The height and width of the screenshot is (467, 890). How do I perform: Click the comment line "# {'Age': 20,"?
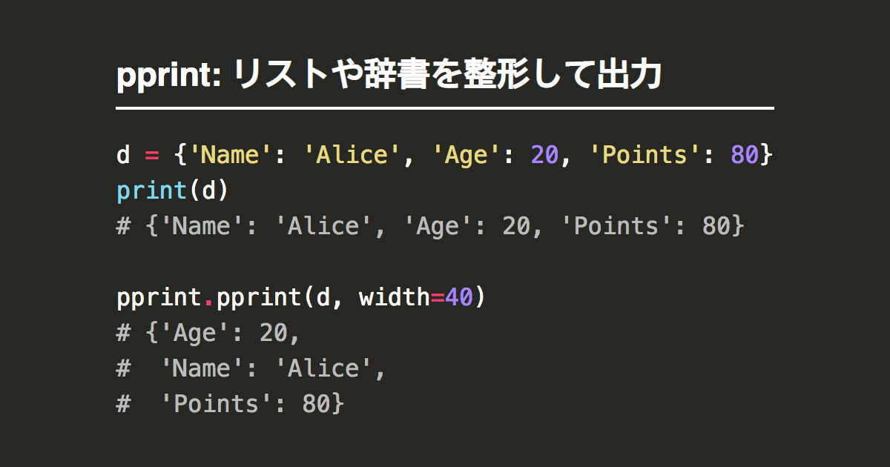click(208, 333)
